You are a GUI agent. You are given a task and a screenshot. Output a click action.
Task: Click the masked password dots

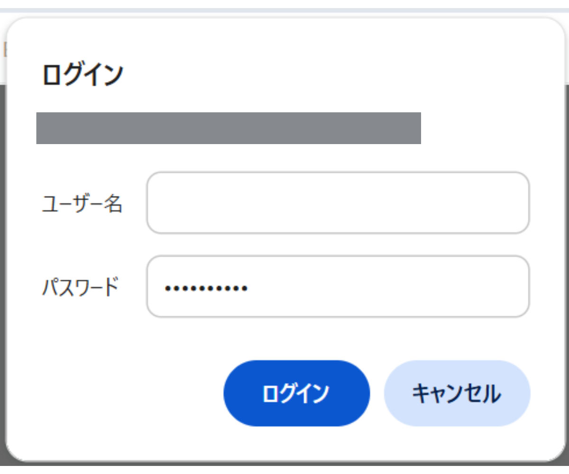point(206,288)
